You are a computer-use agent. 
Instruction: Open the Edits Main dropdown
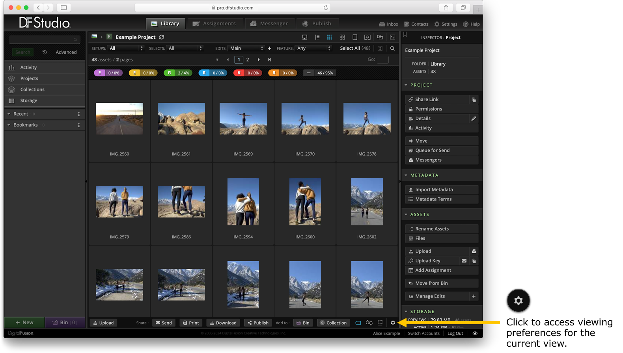[246, 48]
